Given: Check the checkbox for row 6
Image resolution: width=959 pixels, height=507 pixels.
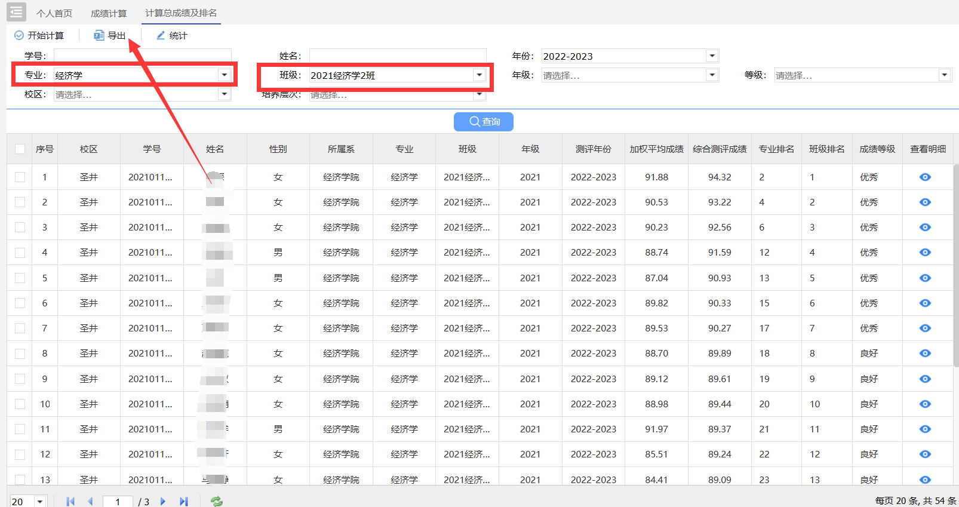Looking at the screenshot, I should (x=20, y=303).
